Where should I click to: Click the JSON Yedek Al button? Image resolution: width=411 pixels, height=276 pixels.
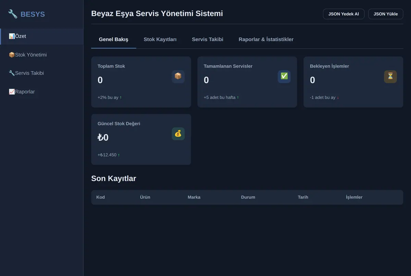(344, 14)
